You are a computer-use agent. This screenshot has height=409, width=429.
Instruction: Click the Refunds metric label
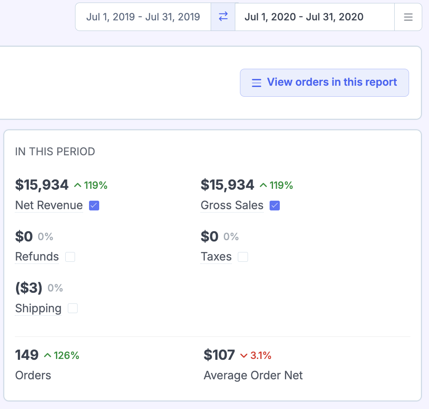pyautogui.click(x=37, y=257)
